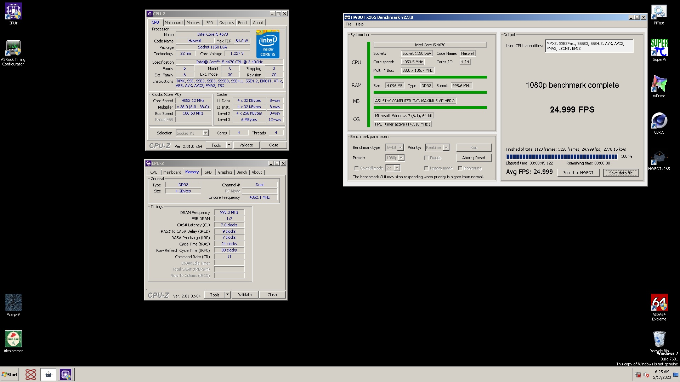Click the HWBOT x265 title bar icon
The width and height of the screenshot is (680, 382).
click(x=347, y=17)
